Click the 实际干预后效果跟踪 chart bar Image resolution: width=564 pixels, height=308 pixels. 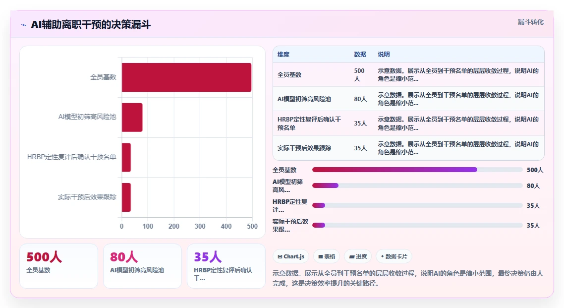pos(126,197)
